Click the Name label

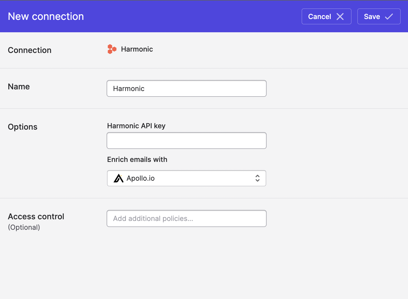click(x=19, y=87)
